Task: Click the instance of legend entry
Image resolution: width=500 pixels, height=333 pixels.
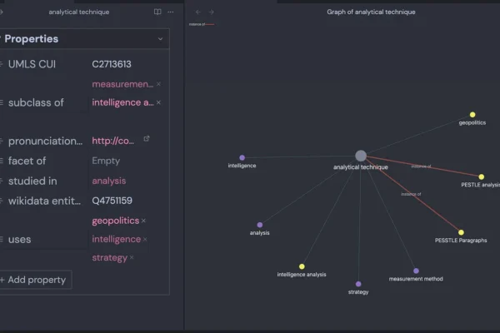Action: (202, 24)
